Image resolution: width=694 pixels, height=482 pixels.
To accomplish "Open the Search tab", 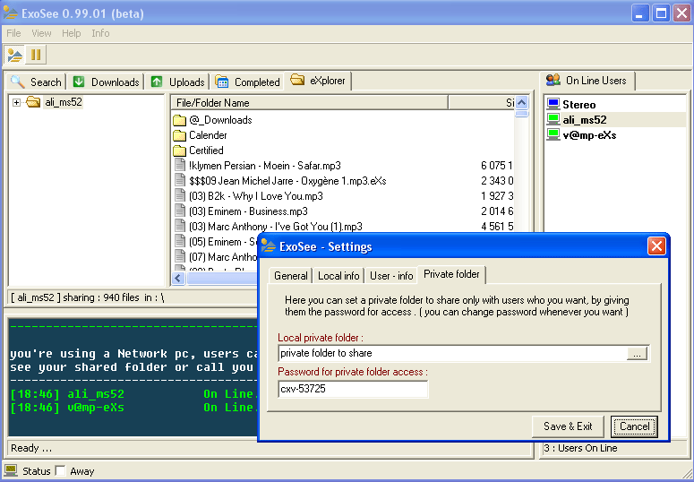I will (37, 82).
